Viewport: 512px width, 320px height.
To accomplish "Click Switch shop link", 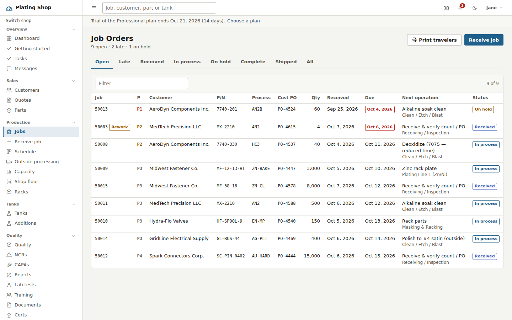I will pos(18,21).
